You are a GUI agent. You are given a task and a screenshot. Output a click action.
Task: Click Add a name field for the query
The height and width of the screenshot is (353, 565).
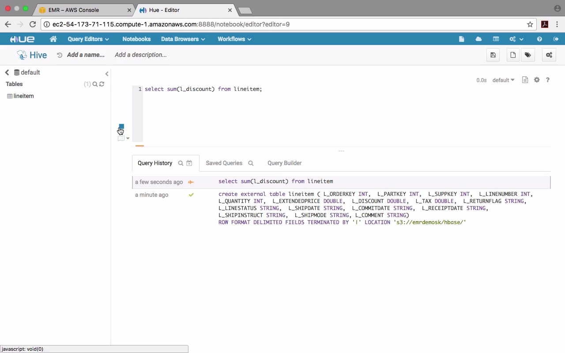click(86, 55)
